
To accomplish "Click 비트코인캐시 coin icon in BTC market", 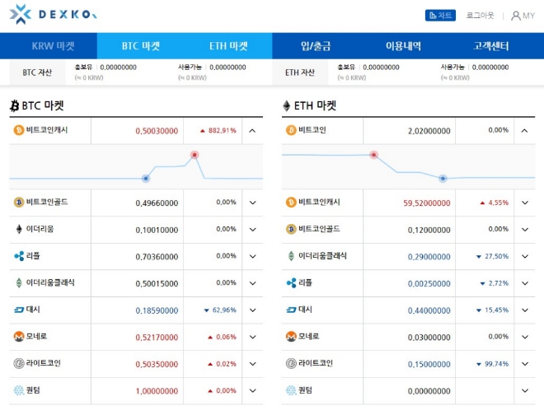I will pyautogui.click(x=19, y=130).
